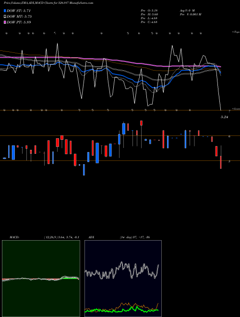Click the 'Pre H: 5.69' high value
This screenshot has height=317, width=240.
tap(149, 14)
